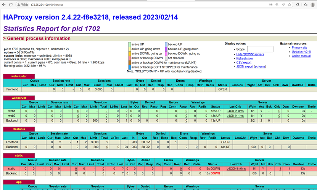
Task: Open the schema link beside JSON export
Action: (260, 66)
